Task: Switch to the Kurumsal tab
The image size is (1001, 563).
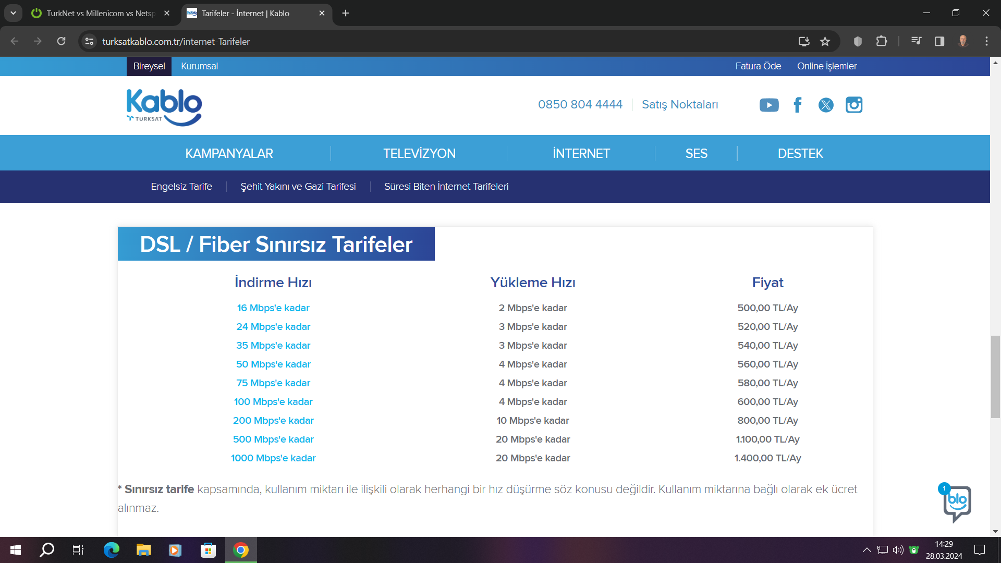Action: pos(199,66)
